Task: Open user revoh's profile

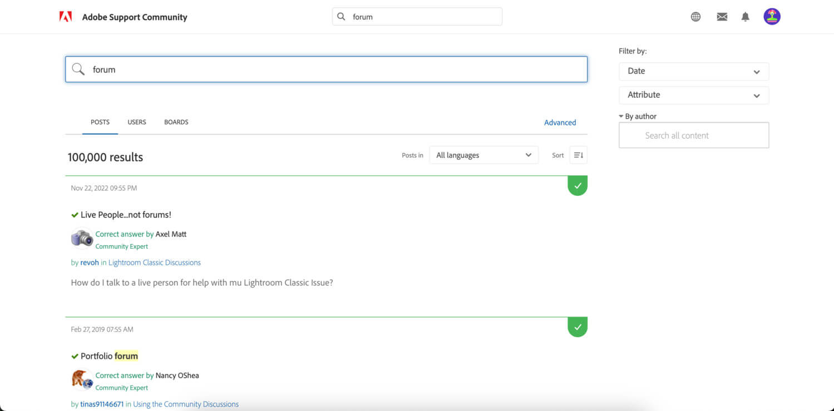Action: [x=90, y=263]
